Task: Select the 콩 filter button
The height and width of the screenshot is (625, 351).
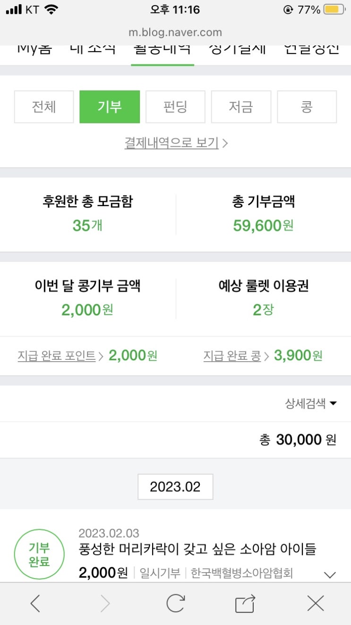Action: (x=307, y=107)
